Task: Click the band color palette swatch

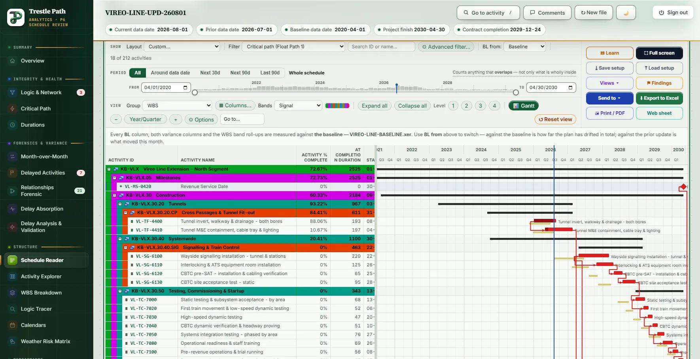Action: 337,106
